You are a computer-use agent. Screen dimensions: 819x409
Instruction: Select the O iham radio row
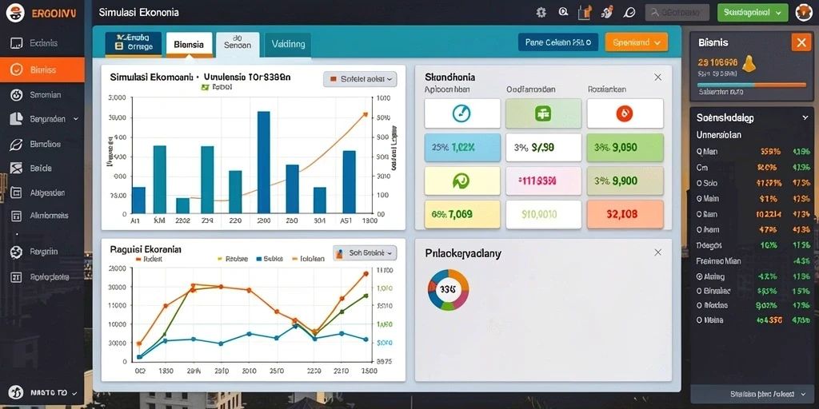click(x=753, y=229)
